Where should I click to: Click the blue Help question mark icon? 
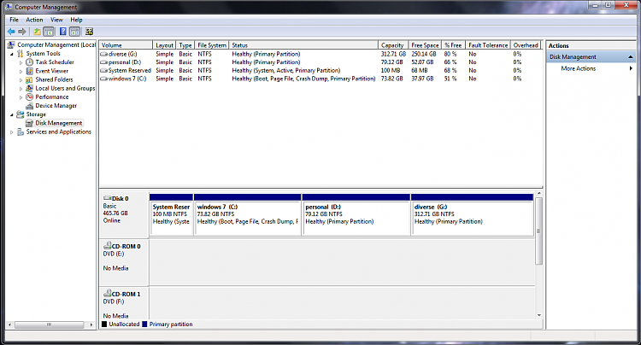[x=63, y=32]
